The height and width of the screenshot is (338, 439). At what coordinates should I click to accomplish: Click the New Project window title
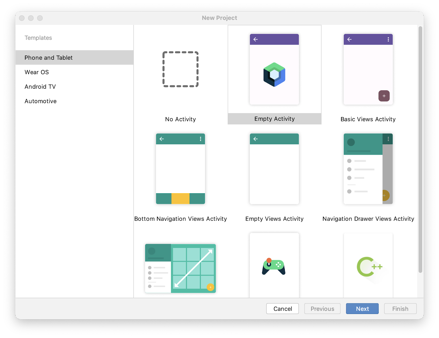(x=219, y=18)
